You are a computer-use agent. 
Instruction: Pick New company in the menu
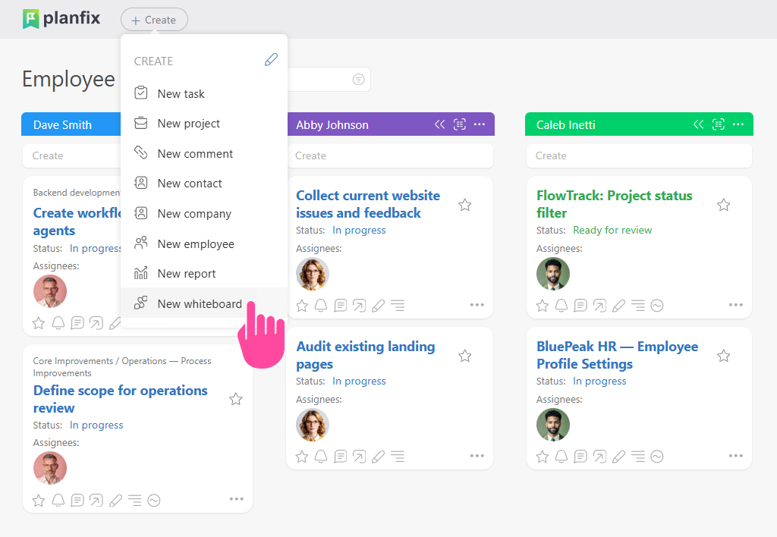(203, 214)
